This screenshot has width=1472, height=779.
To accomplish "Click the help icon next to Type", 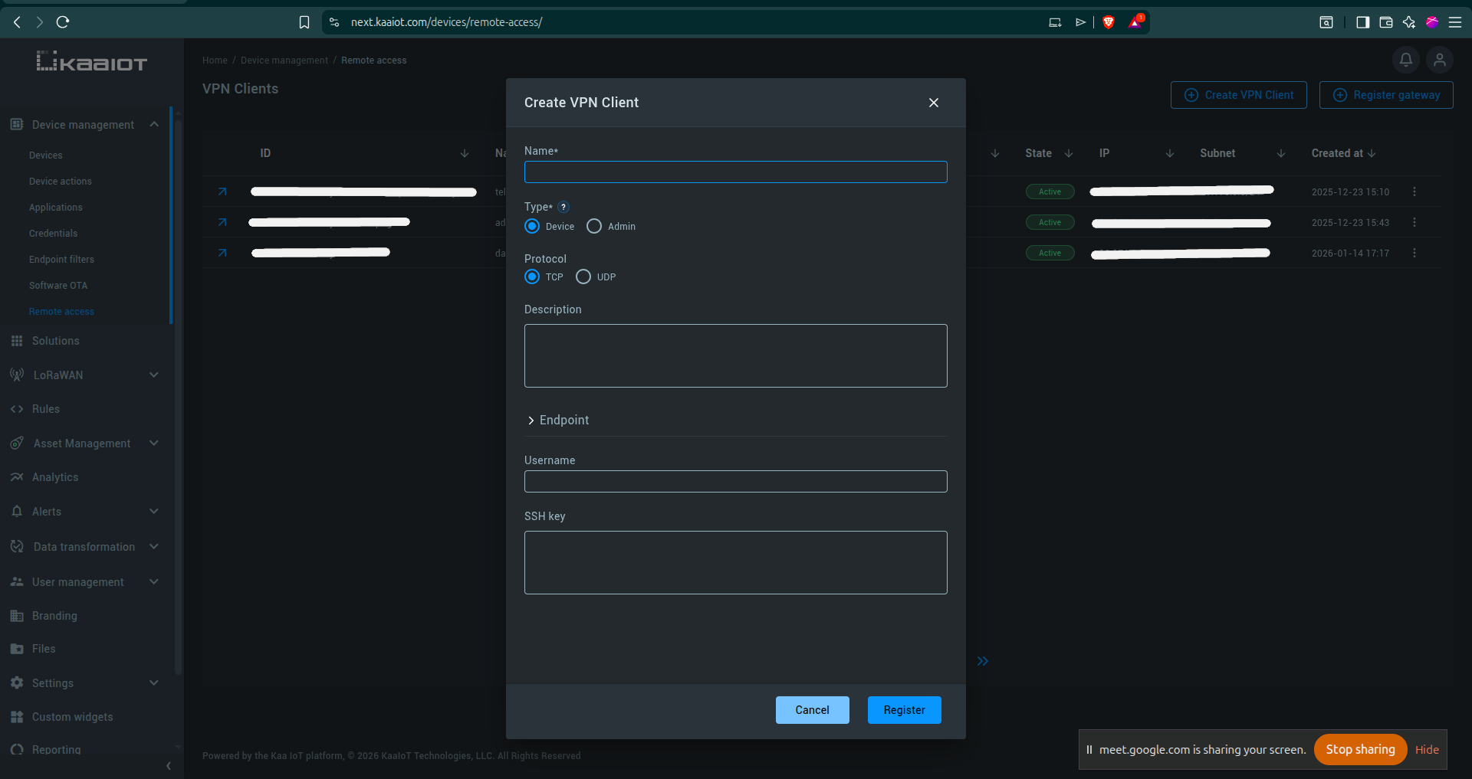I will tap(563, 207).
